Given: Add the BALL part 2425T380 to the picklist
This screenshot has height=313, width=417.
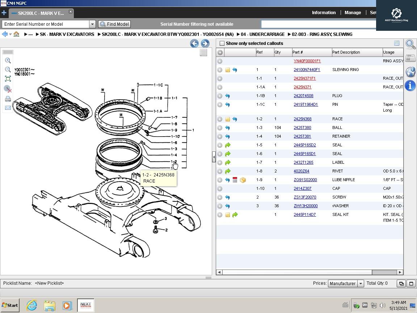Looking at the screenshot, I should pyautogui.click(x=220, y=128).
